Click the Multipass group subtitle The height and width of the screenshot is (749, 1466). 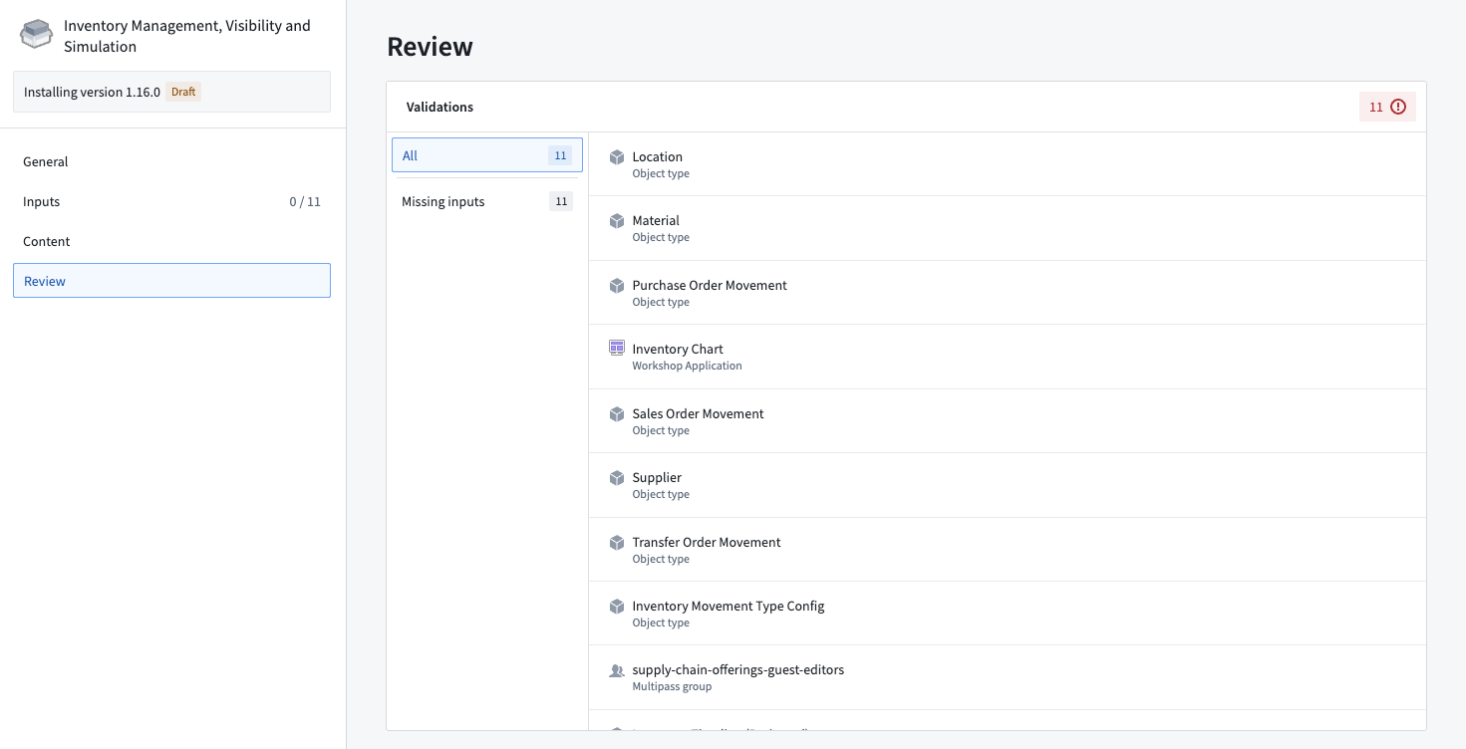tap(672, 686)
